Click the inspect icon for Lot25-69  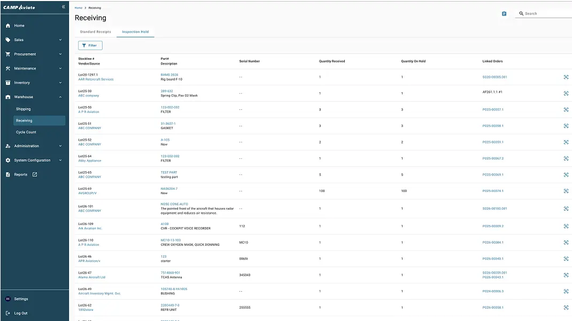click(566, 191)
